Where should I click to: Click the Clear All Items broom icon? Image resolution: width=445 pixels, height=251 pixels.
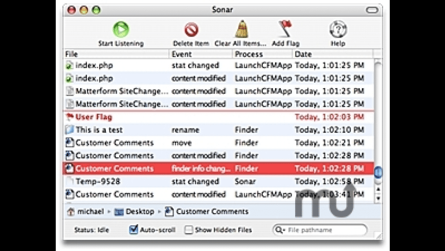[x=241, y=29]
